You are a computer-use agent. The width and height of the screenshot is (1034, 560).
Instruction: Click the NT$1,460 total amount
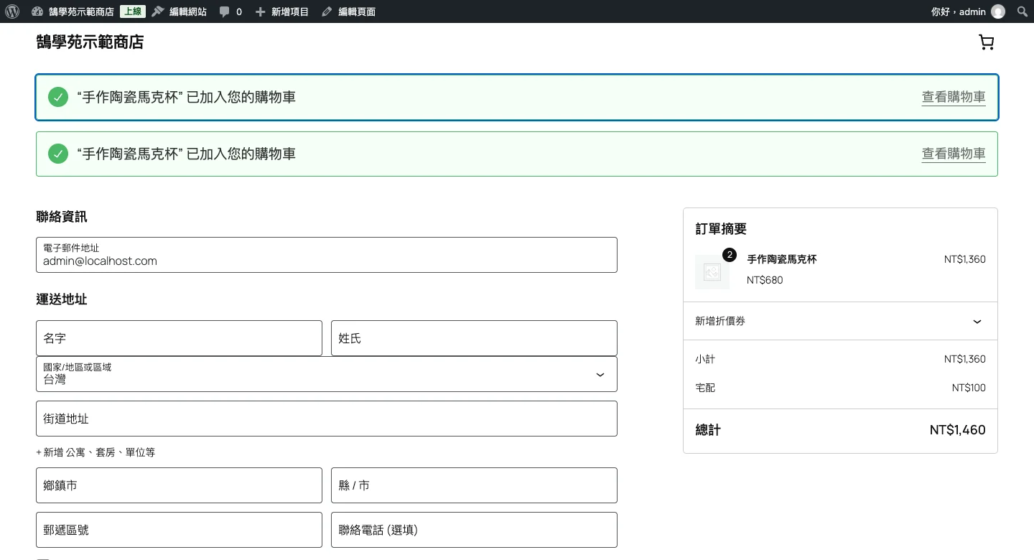tap(957, 430)
